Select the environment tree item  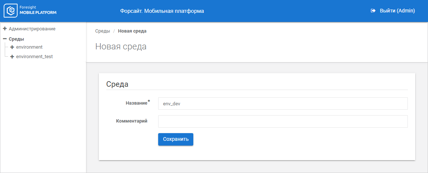click(29, 47)
